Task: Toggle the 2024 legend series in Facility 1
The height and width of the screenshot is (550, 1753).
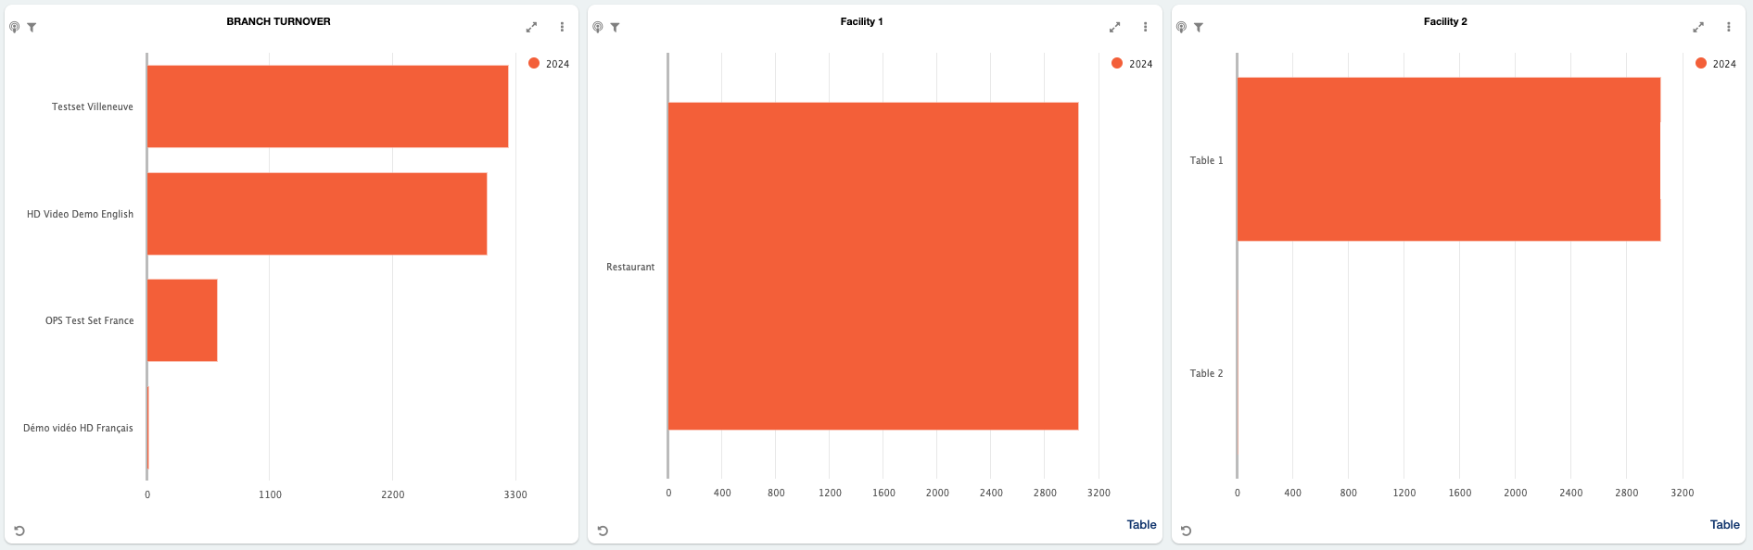Action: point(1132,63)
